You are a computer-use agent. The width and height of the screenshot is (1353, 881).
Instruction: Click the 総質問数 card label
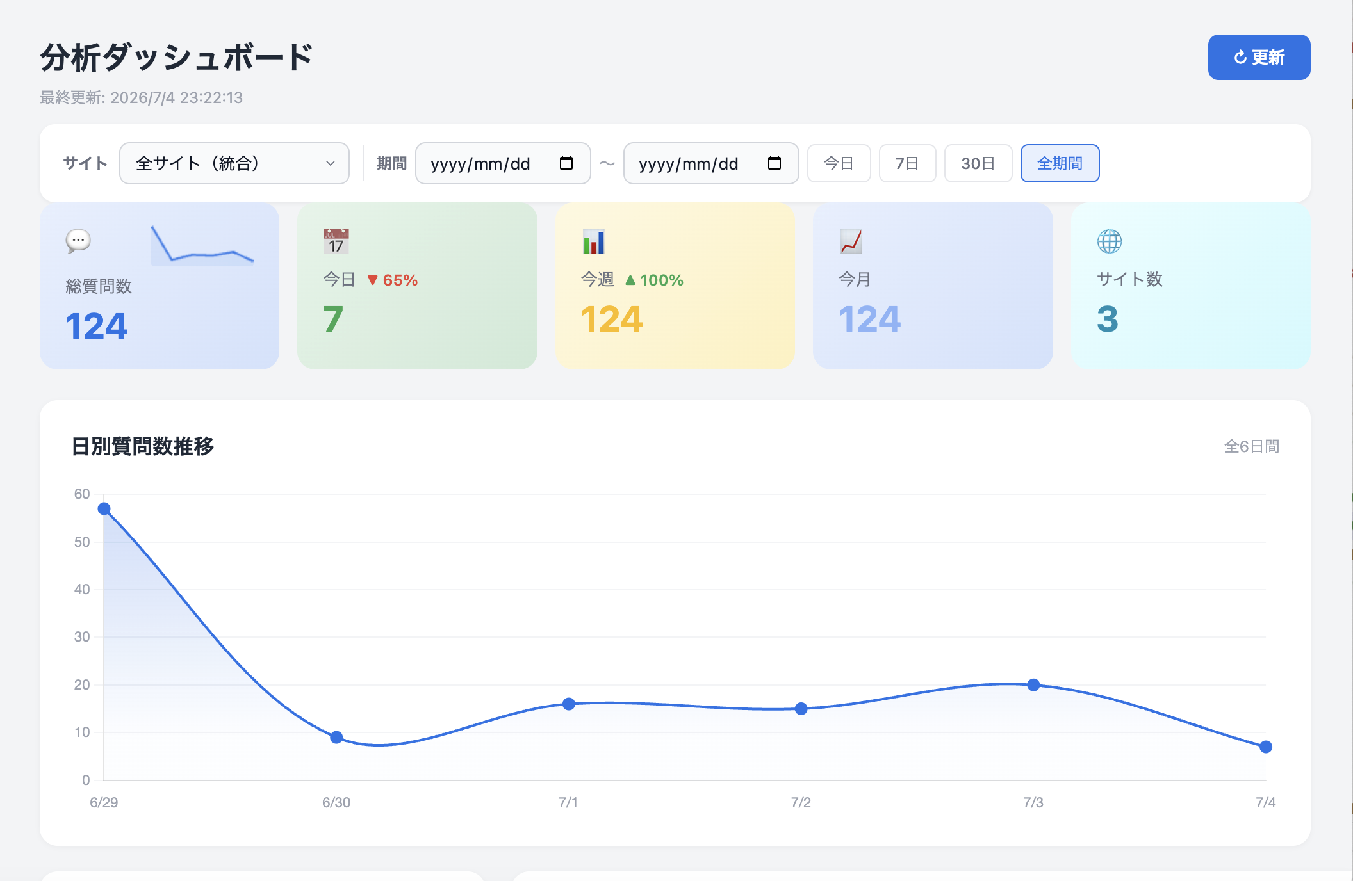99,286
